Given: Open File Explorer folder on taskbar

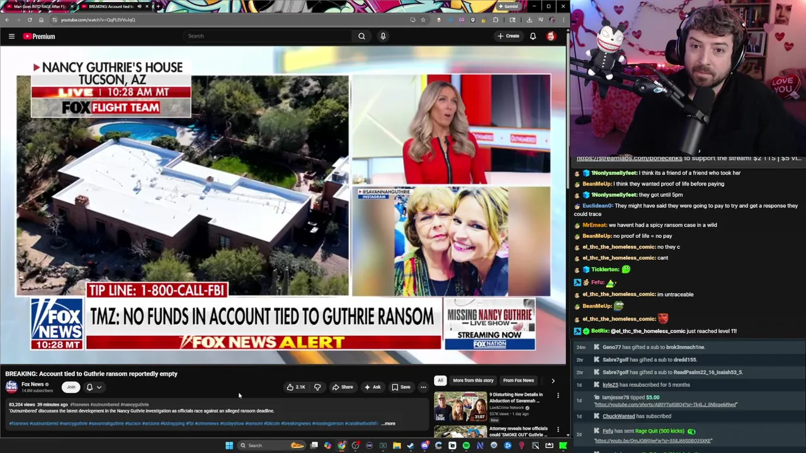Looking at the screenshot, I should click(x=397, y=445).
